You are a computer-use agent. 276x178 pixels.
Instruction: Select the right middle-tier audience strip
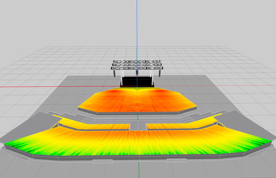point(184,123)
